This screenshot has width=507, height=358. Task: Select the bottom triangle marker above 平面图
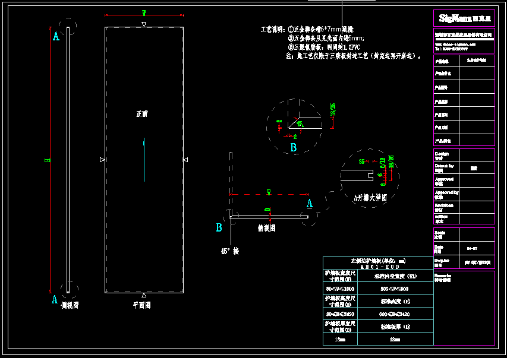click(x=144, y=294)
